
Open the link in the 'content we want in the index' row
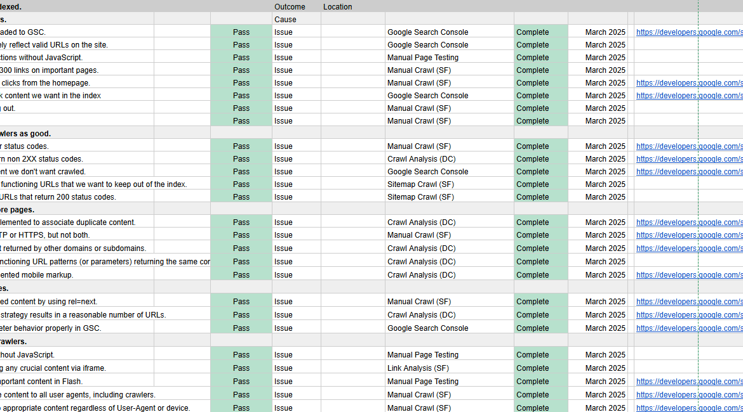coord(690,96)
